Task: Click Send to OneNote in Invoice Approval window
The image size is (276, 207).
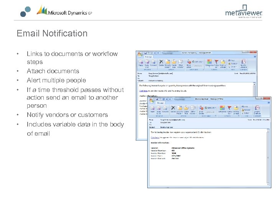Action: point(257,110)
